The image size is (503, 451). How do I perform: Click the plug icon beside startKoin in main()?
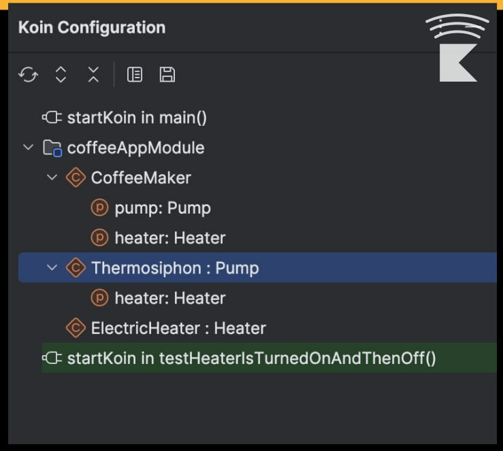coord(52,117)
